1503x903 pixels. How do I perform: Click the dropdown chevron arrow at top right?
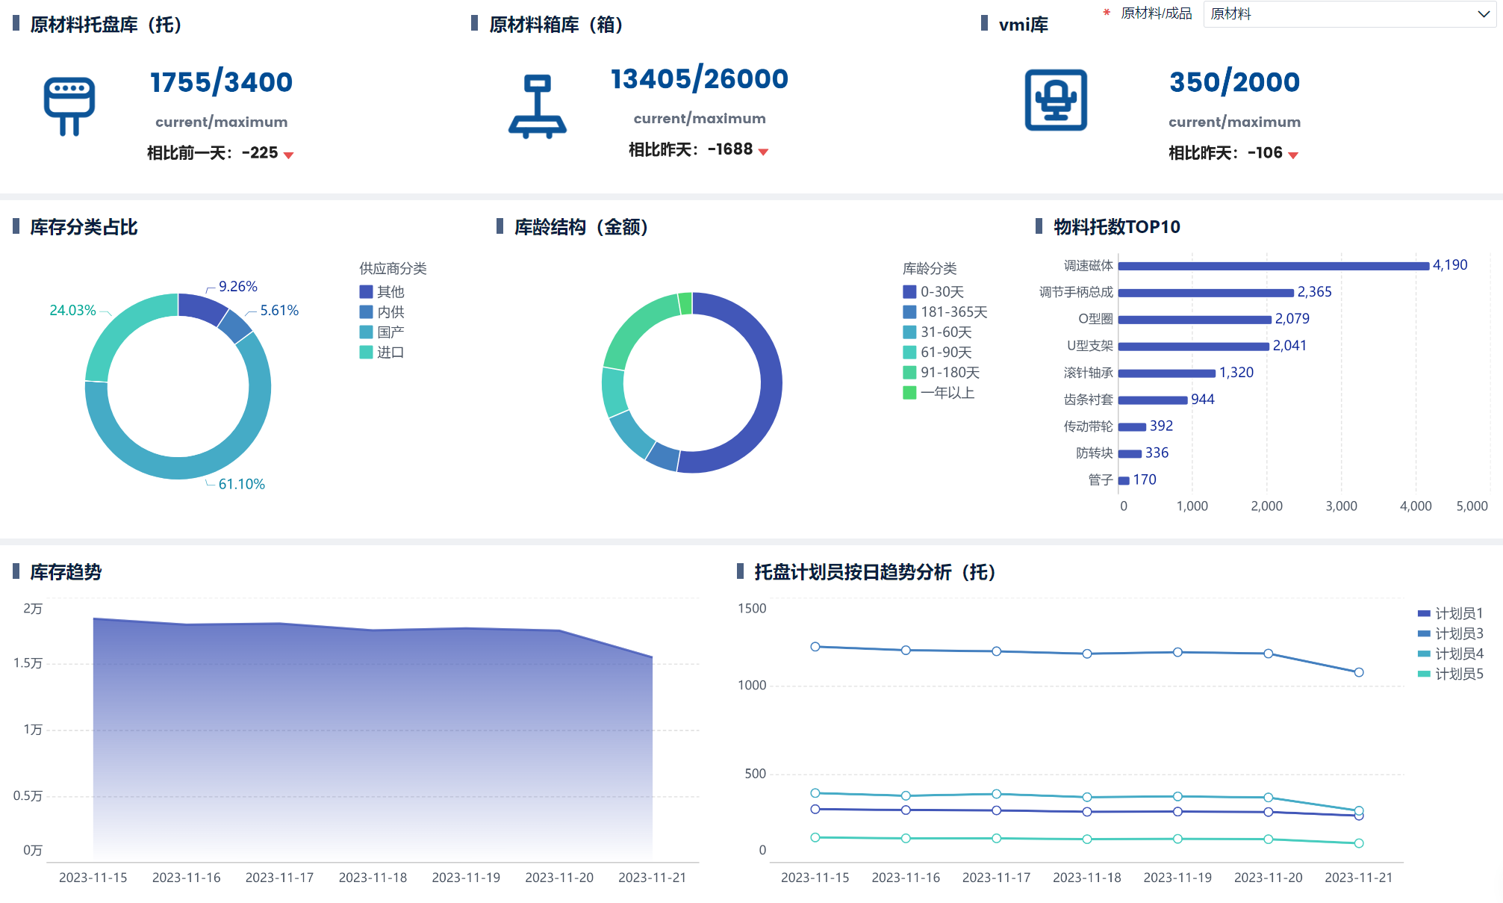[x=1483, y=14]
